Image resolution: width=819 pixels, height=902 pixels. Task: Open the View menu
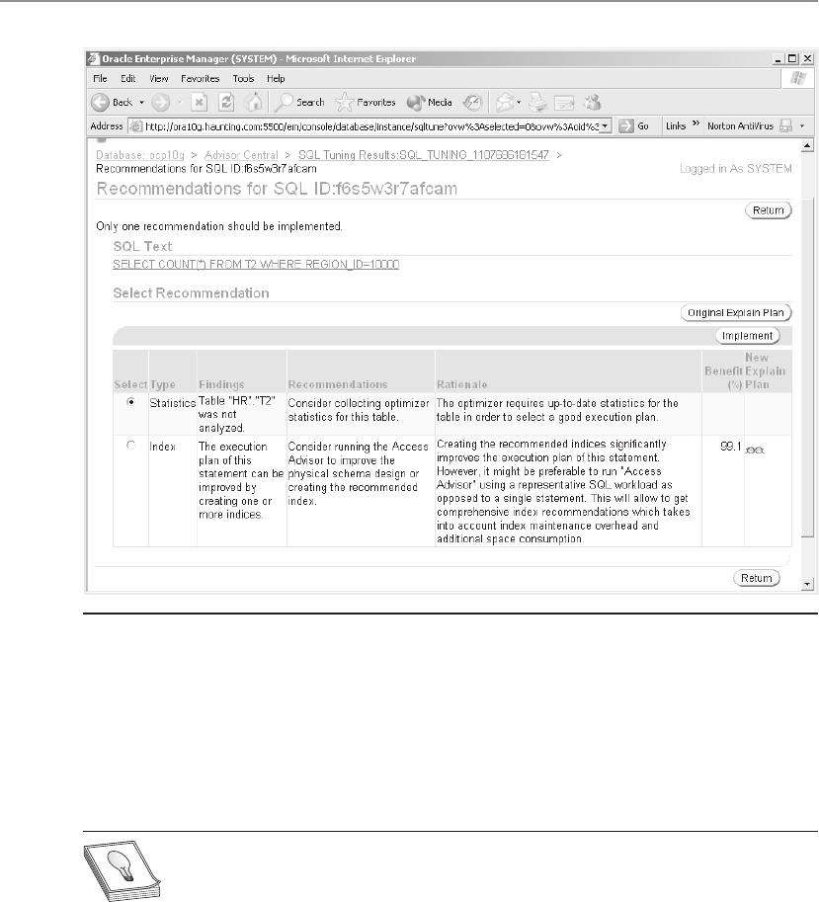[x=159, y=79]
